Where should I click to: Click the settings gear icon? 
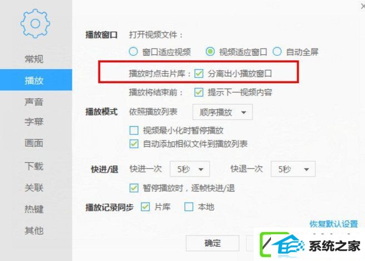[35, 23]
